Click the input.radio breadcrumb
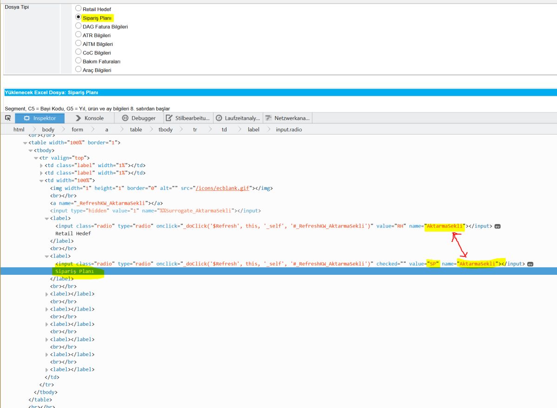The image size is (557, 408). pos(289,130)
